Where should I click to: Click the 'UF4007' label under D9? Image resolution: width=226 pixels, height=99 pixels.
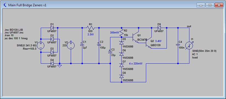(x=159, y=31)
